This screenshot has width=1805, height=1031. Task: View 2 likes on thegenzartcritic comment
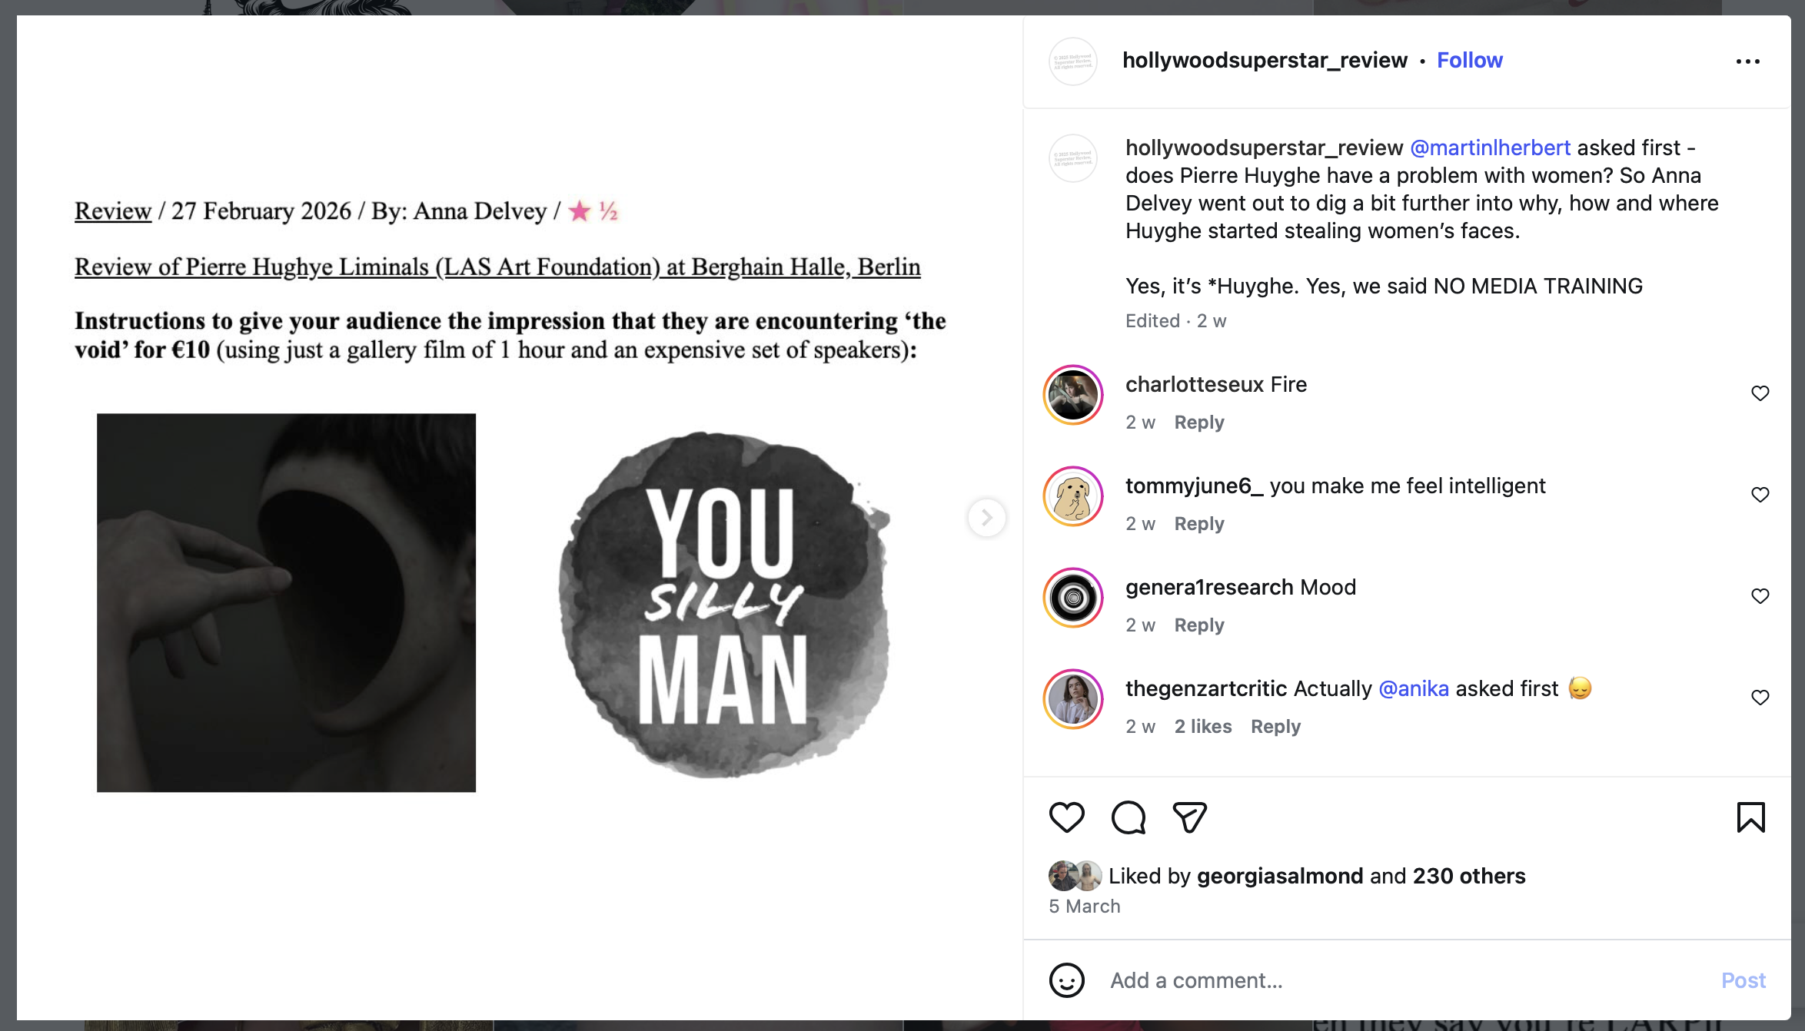(1202, 727)
